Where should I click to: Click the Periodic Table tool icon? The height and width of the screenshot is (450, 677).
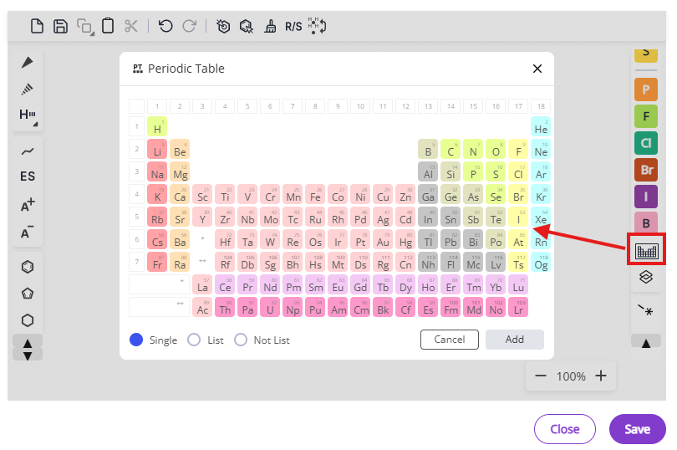pyautogui.click(x=646, y=250)
